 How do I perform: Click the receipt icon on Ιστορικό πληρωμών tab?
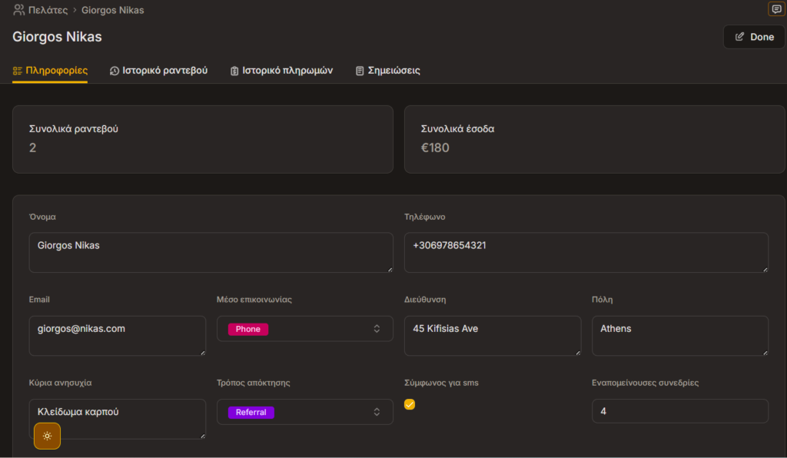click(235, 70)
